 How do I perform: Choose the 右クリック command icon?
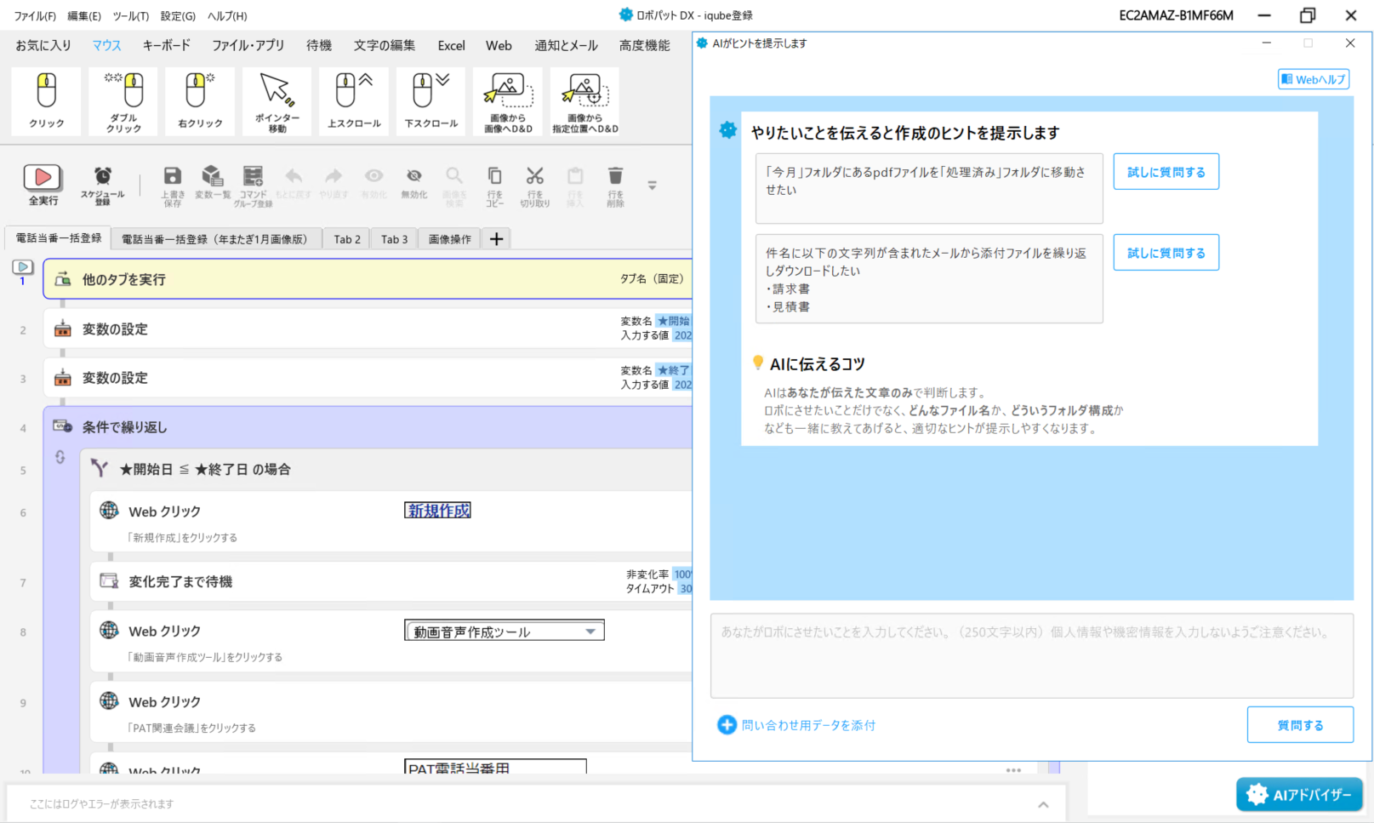click(199, 100)
